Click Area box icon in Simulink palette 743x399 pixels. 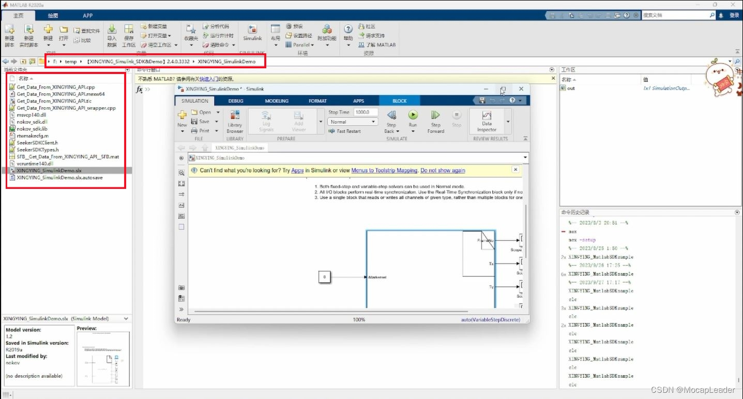pos(181,227)
